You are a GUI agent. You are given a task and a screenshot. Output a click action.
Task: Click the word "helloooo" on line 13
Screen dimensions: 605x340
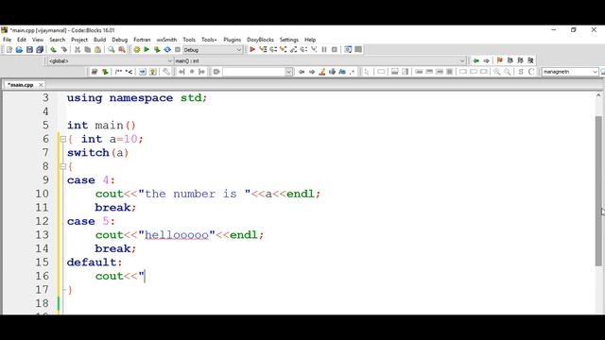coord(177,235)
